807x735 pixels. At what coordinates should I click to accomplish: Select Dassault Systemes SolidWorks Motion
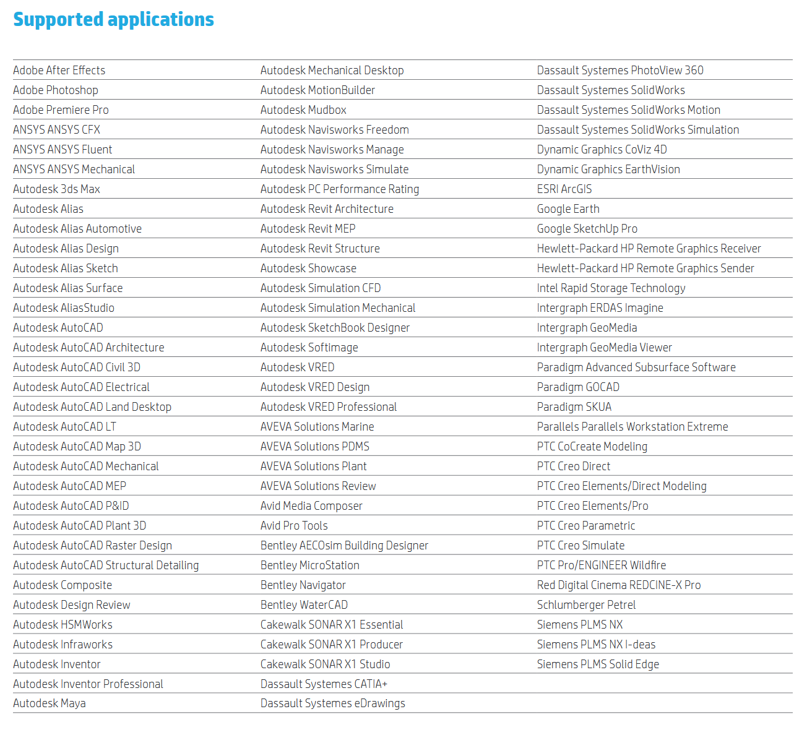pos(628,110)
